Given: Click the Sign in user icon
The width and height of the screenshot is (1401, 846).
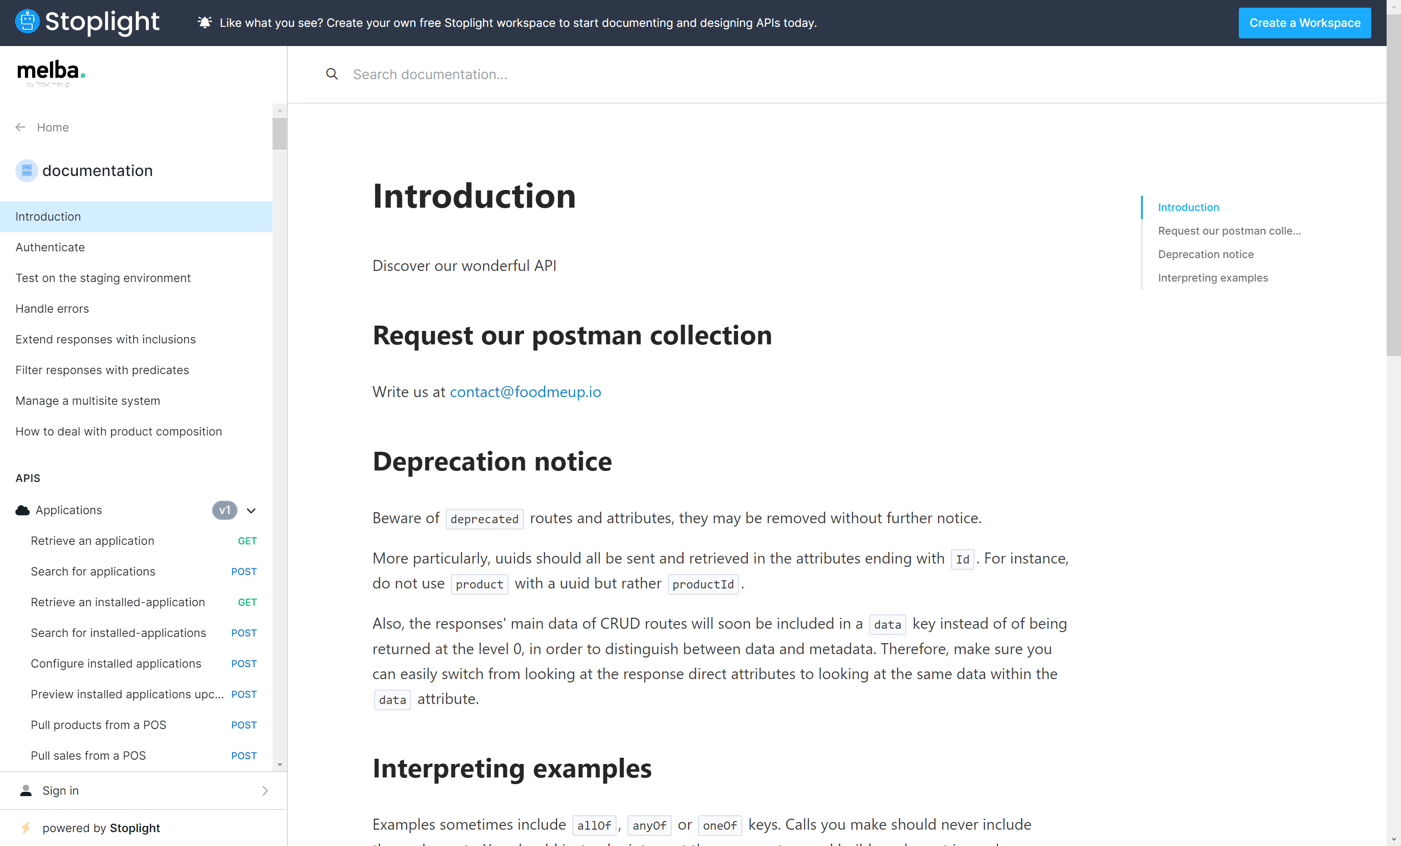Looking at the screenshot, I should click(26, 790).
